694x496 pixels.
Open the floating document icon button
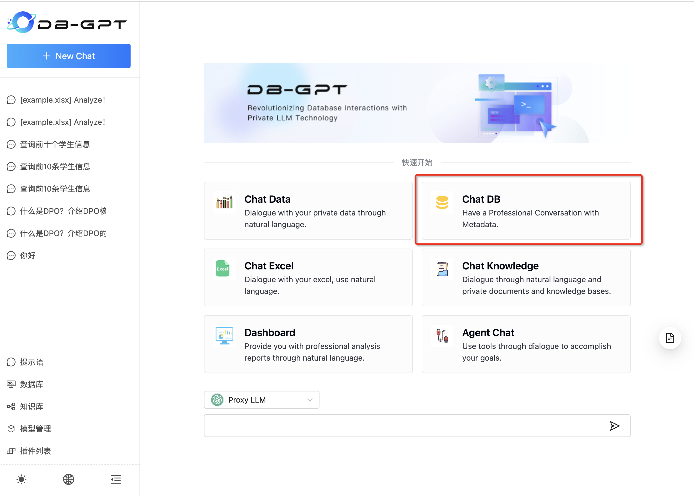click(x=670, y=338)
